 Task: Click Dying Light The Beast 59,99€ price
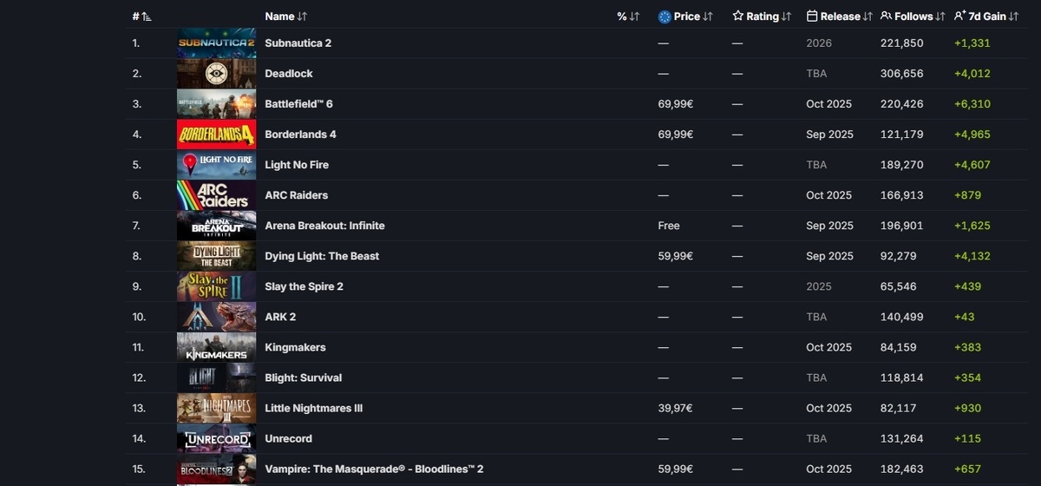coord(675,256)
